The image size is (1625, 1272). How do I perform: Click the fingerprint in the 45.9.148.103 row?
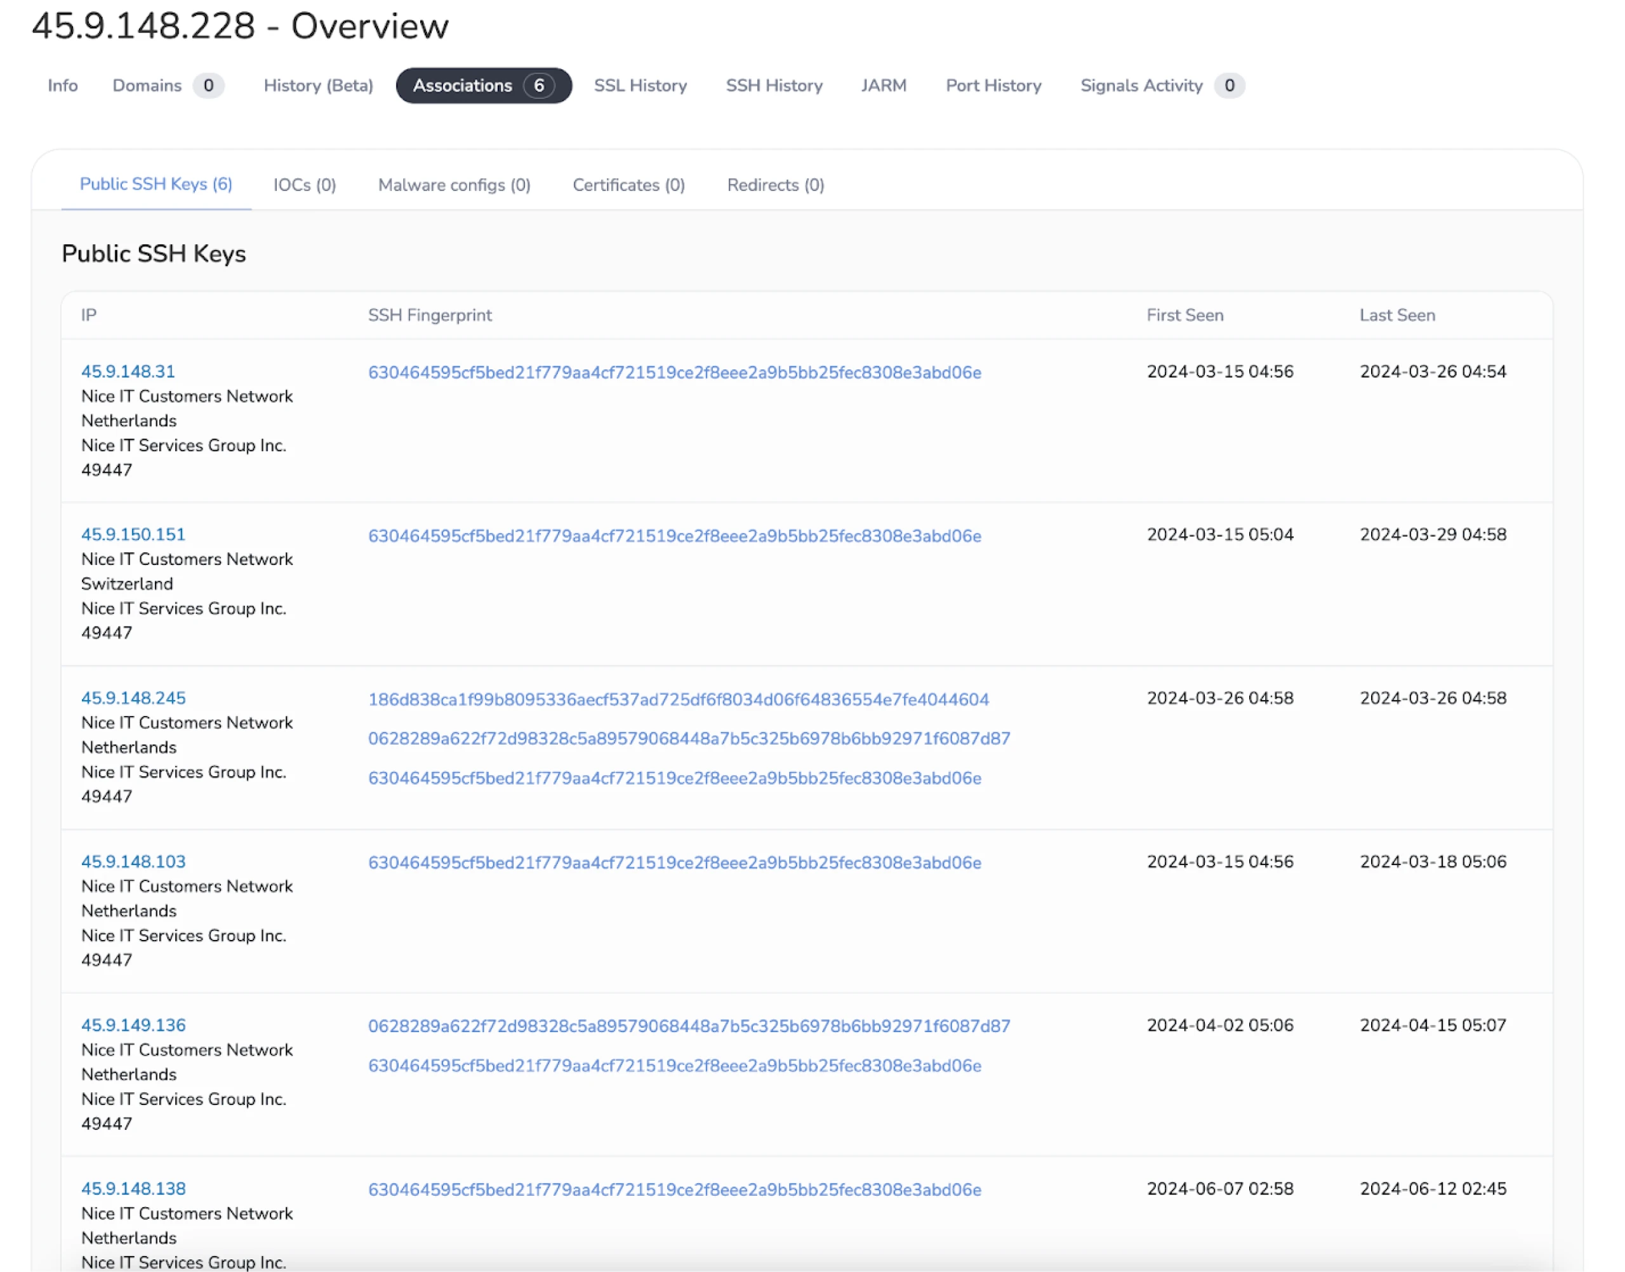[x=675, y=863]
